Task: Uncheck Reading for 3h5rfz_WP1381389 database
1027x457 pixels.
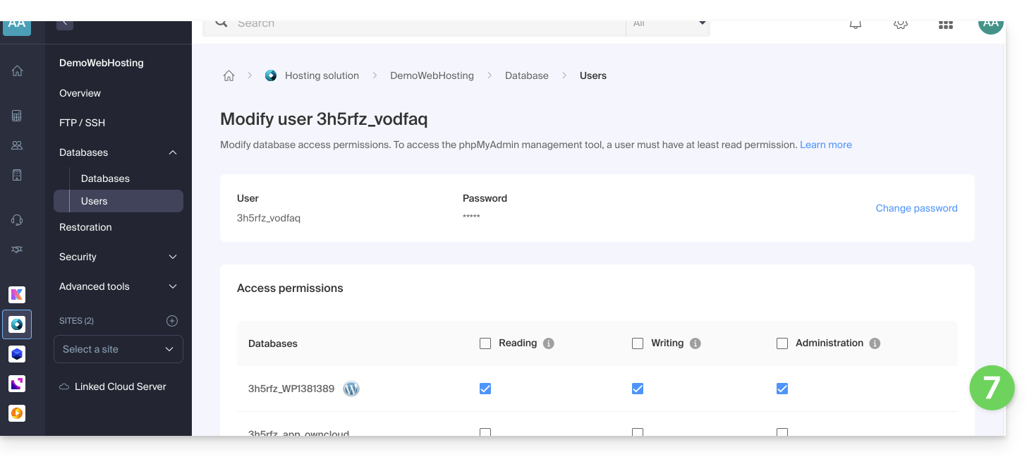Action: click(485, 389)
